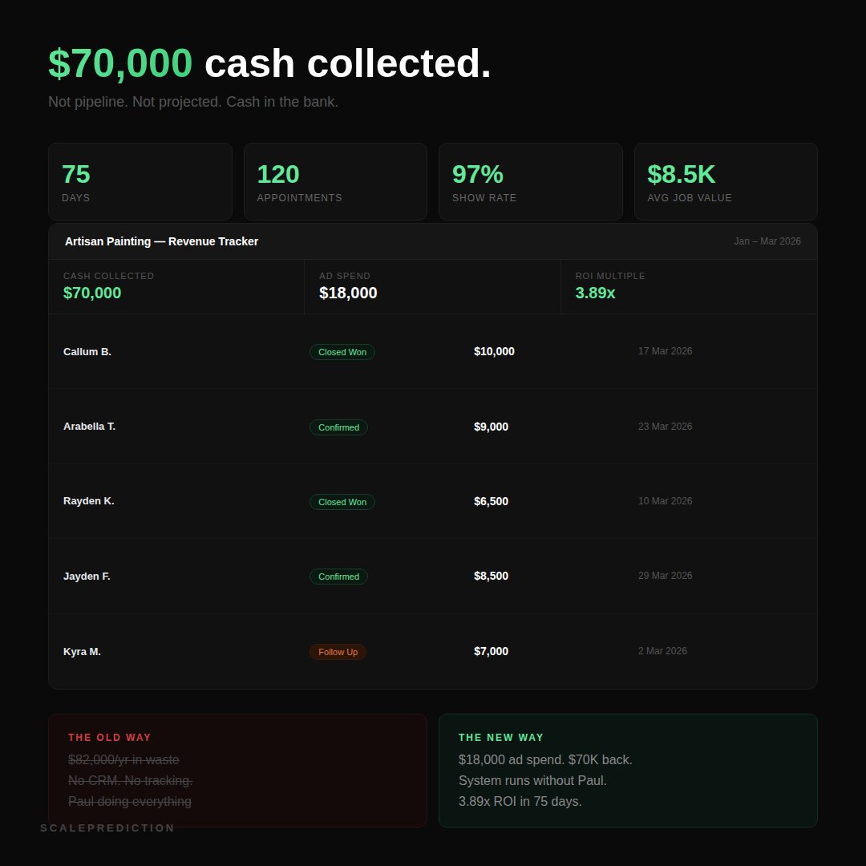Image resolution: width=866 pixels, height=866 pixels.
Task: Click The Old Way comparison card
Action: pyautogui.click(x=237, y=770)
